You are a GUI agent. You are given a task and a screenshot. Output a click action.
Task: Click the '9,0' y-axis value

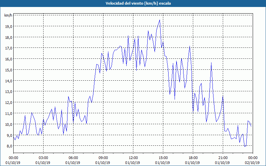click(x=10, y=135)
